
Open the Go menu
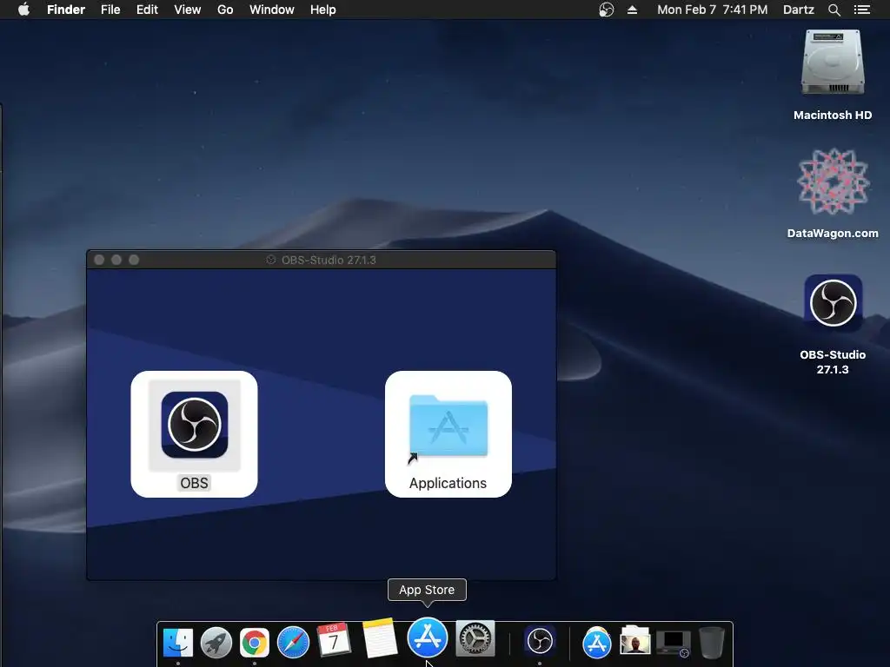click(x=225, y=10)
